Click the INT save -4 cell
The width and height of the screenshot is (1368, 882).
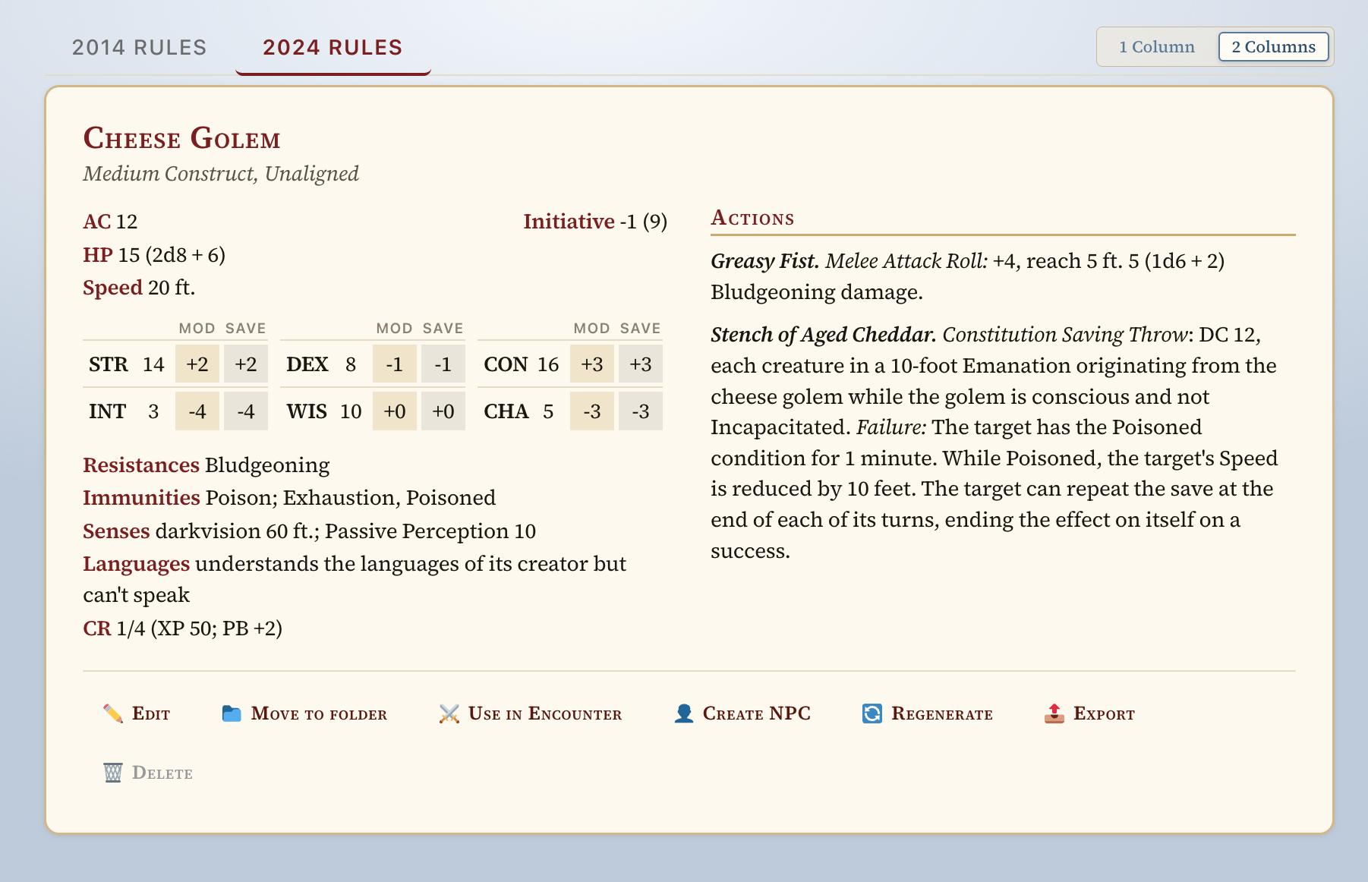(246, 411)
